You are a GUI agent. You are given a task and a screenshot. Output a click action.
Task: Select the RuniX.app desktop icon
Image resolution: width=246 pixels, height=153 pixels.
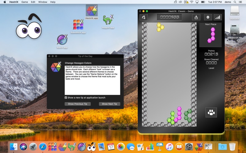coord(62,41)
